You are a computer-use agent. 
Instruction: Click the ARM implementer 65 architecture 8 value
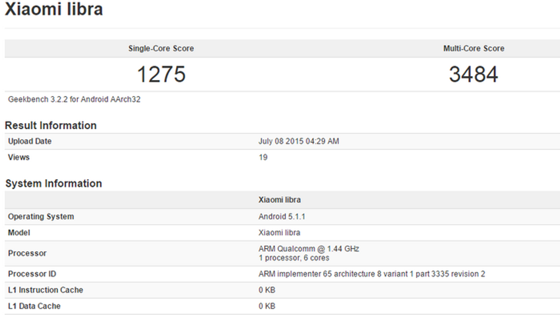coord(372,274)
